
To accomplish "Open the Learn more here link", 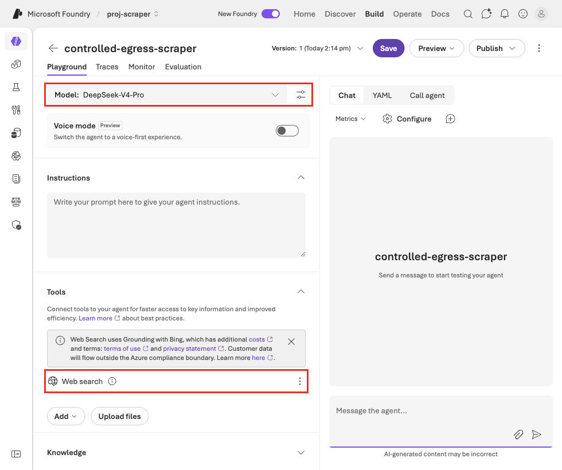I will 263,358.
